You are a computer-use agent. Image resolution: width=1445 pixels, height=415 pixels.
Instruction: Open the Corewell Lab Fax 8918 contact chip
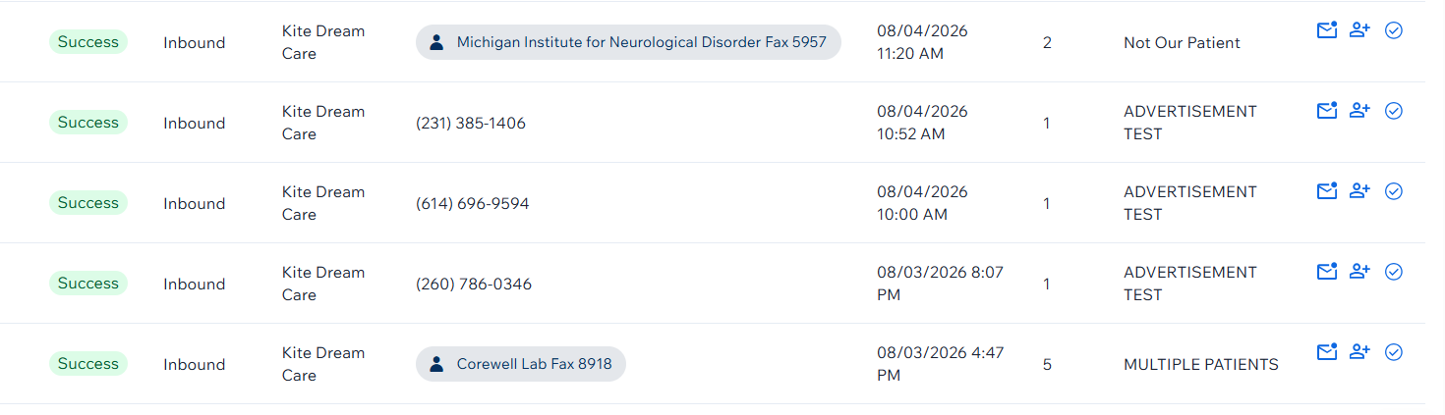(x=521, y=364)
